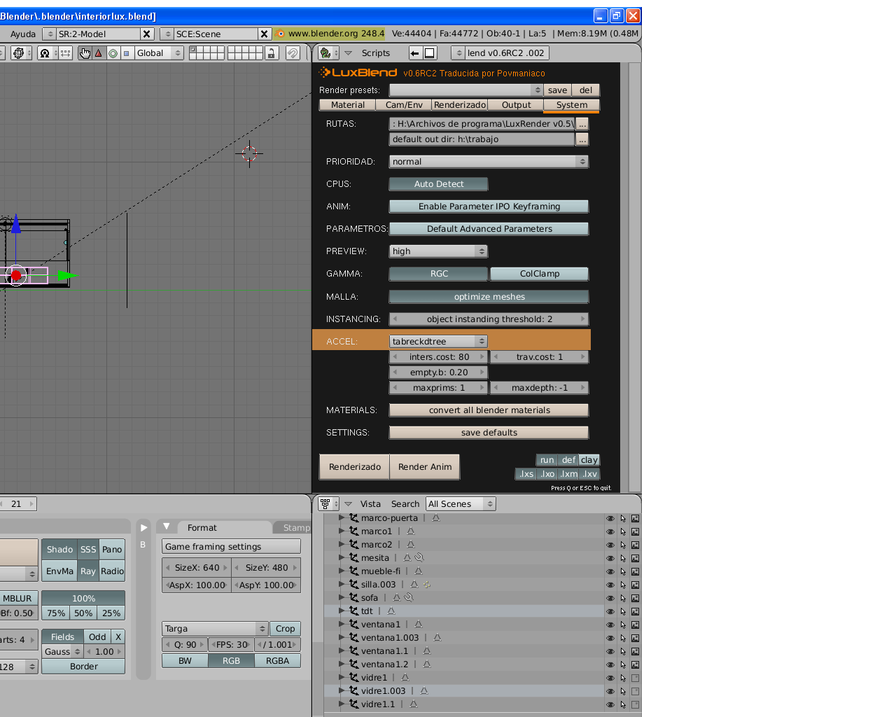Click the Render Anim button
Viewport: 896px width, 717px height.
pos(425,467)
